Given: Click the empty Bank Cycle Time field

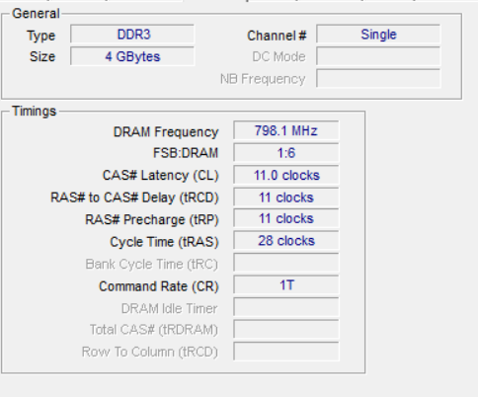Looking at the screenshot, I should click(286, 263).
